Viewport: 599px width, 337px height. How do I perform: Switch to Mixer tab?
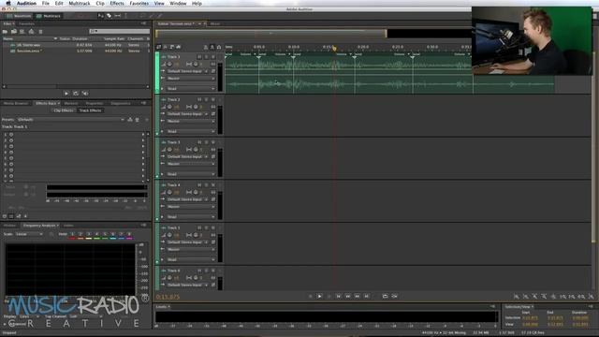pyautogui.click(x=215, y=23)
